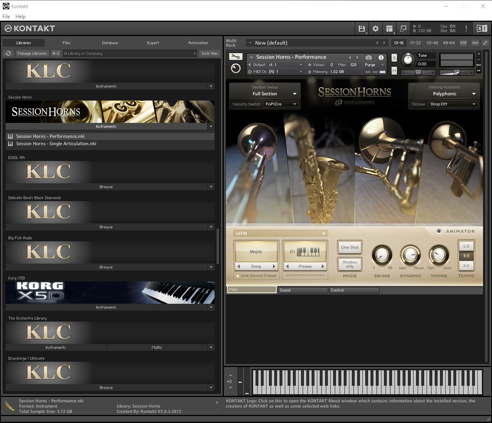Screen dimensions: 492x423
Task: Set tempo to 1/2
Action: (x=466, y=246)
